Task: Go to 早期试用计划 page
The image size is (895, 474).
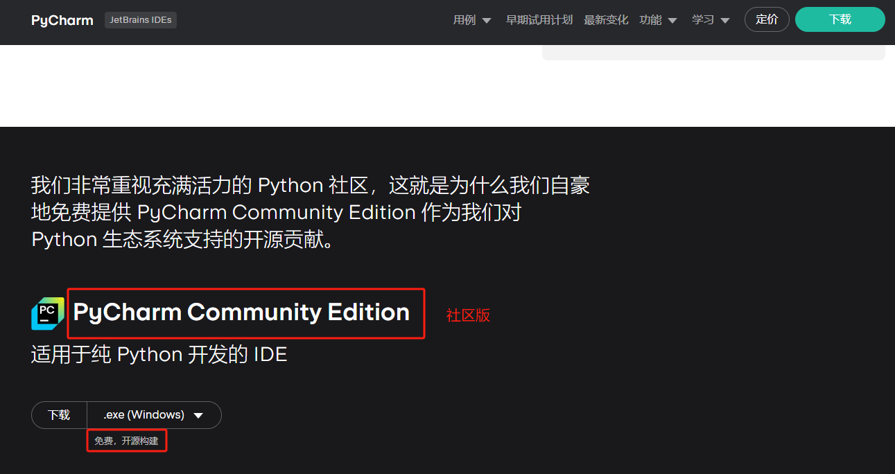Action: (x=539, y=20)
